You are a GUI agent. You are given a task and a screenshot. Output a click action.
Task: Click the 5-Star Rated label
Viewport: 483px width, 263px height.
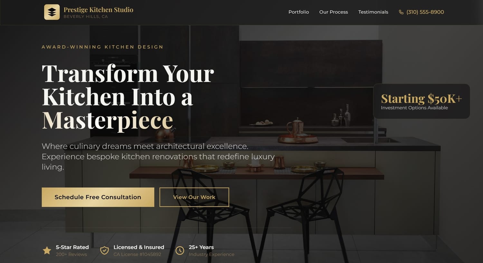click(x=72, y=247)
